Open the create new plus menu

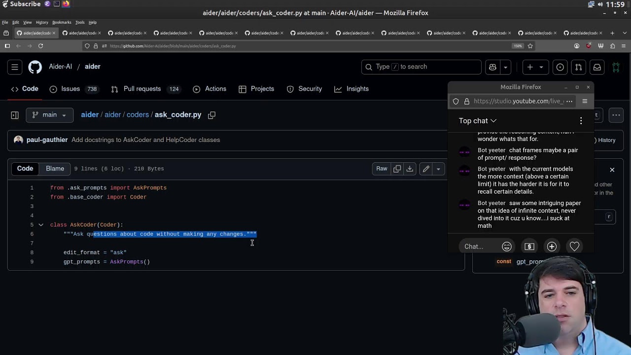[x=535, y=67]
